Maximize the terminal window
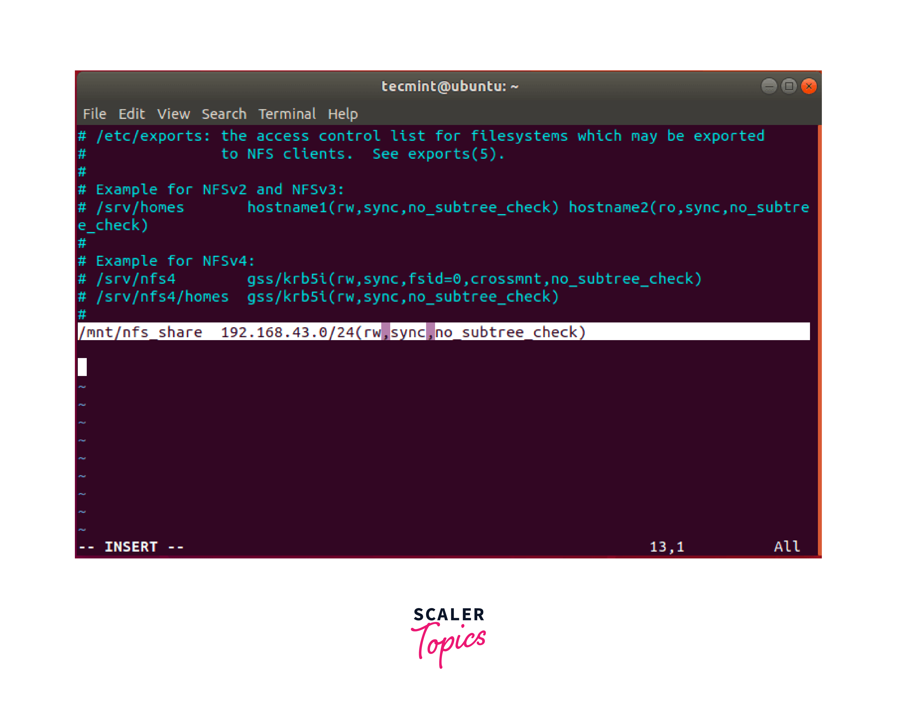 pyautogui.click(x=789, y=86)
